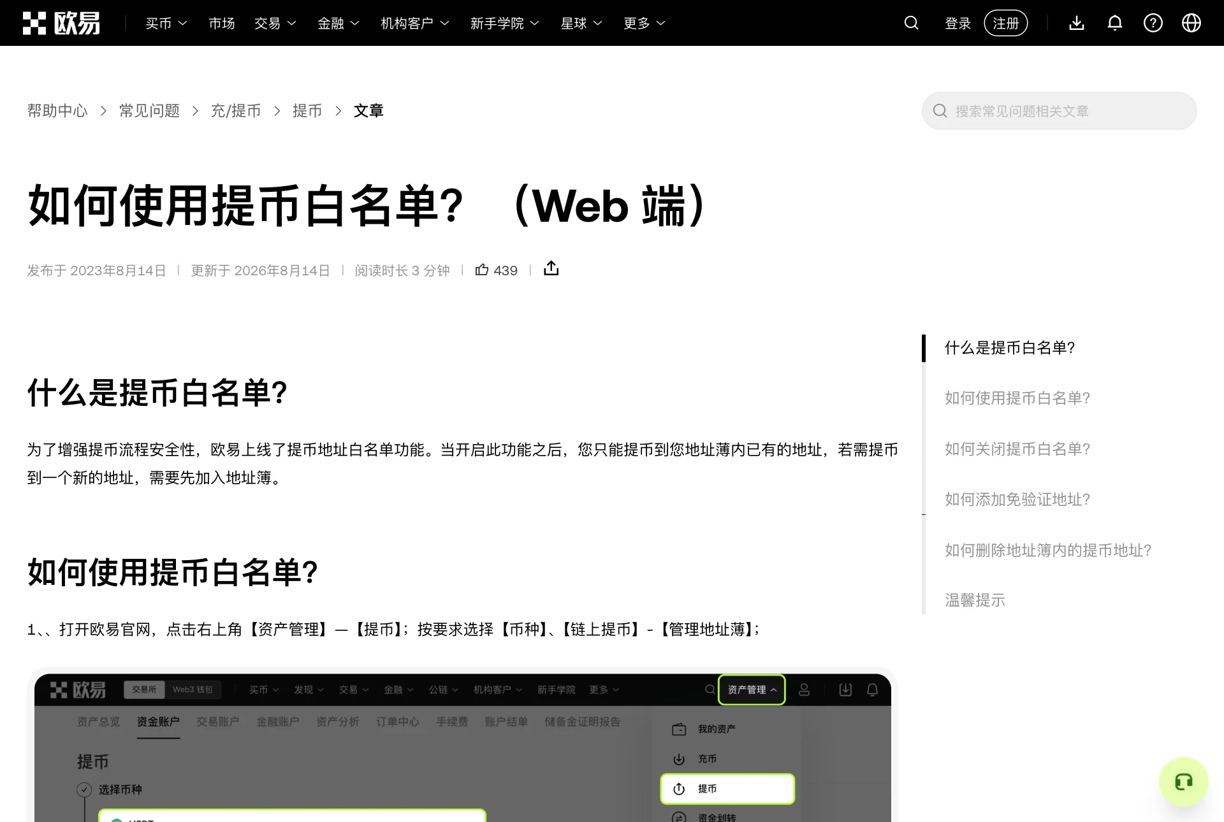Expand the 更多 dropdown in the top nav
1224x822 pixels.
coord(645,23)
